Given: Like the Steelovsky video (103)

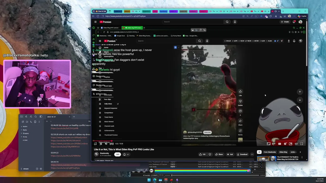Looking at the screenshot, I should click(202, 154).
